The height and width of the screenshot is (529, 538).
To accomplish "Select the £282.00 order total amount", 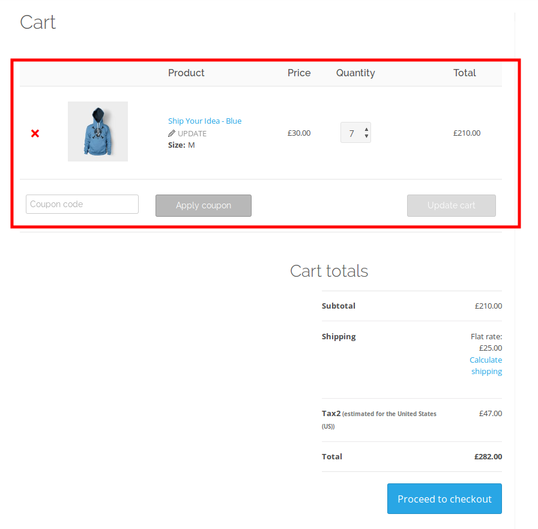I will click(488, 456).
